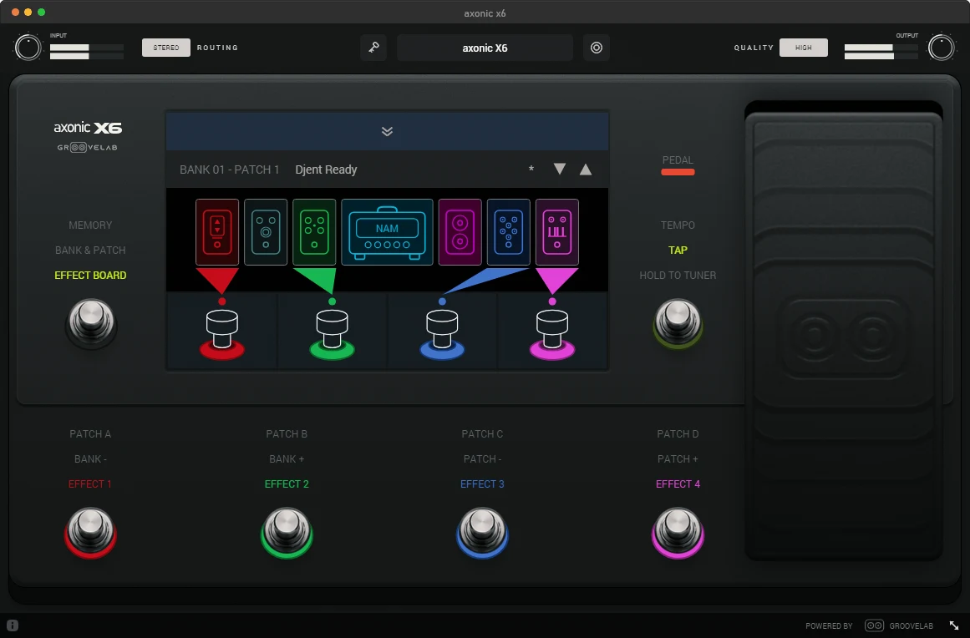This screenshot has height=638, width=970.
Task: Stomp the blue EFFECT 3 footswitch
Action: 482,533
